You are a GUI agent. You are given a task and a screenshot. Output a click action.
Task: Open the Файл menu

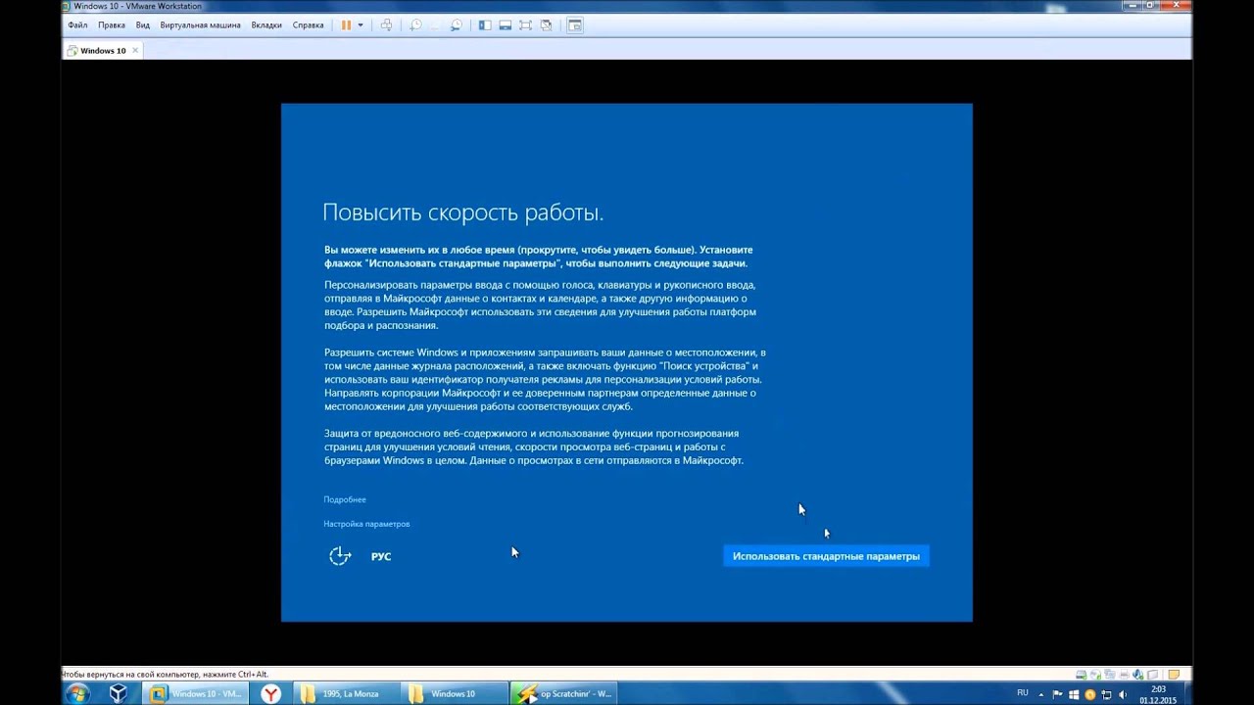(x=78, y=24)
